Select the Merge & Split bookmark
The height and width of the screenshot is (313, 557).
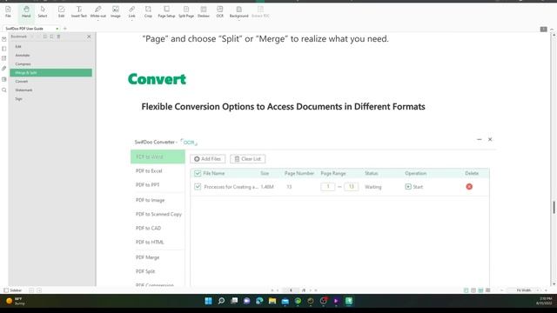[x=50, y=73]
